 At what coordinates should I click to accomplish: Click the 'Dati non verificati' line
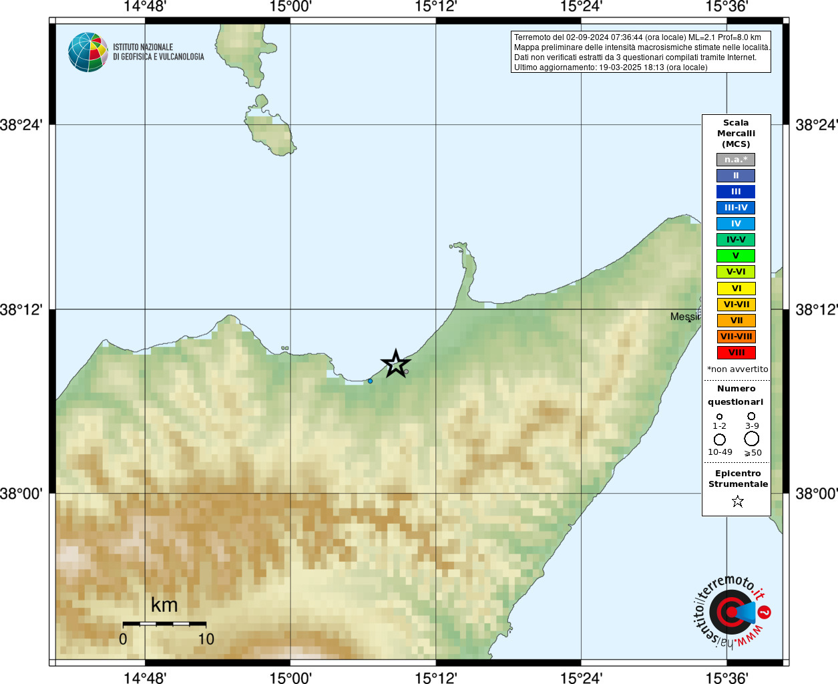point(635,57)
